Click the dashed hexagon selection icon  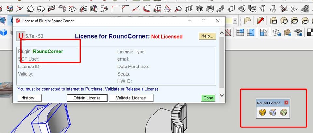tap(31, 9)
